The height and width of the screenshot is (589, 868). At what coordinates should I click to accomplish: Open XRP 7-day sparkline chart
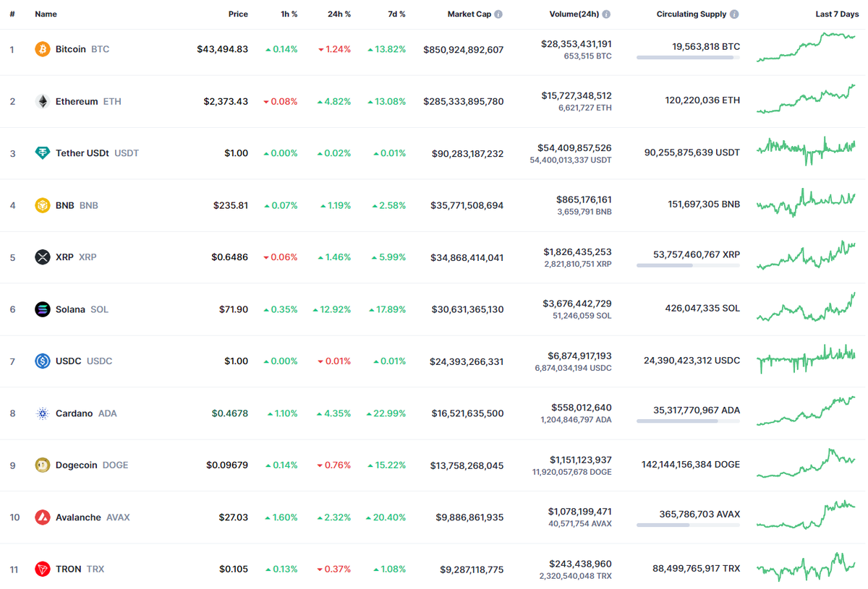click(x=806, y=255)
